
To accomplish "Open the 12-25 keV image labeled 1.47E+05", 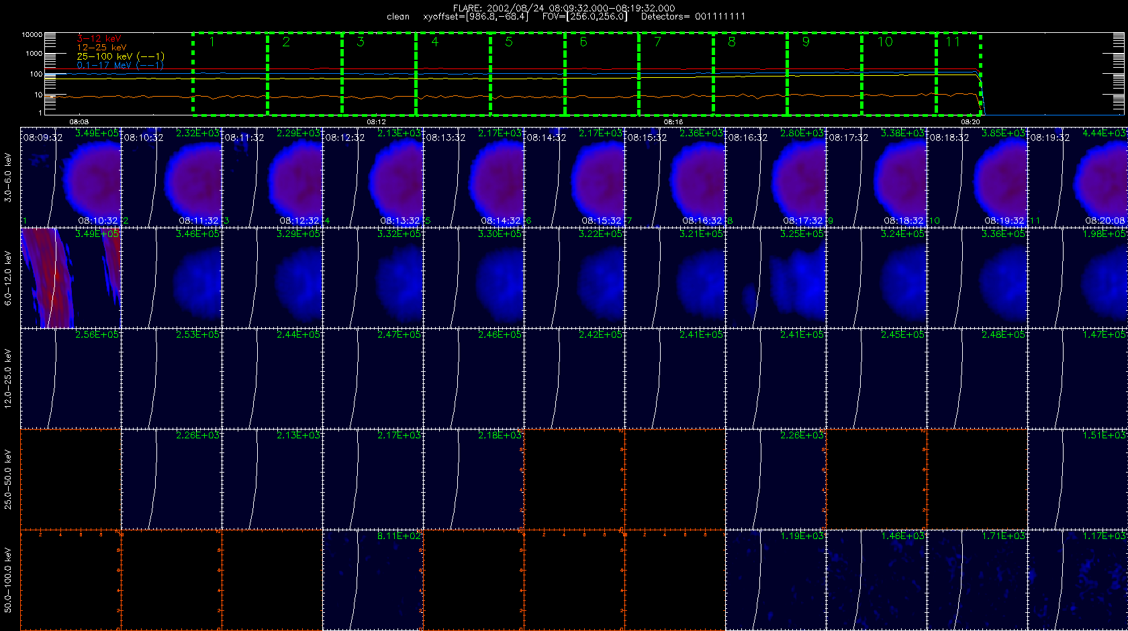I will pos(1078,379).
